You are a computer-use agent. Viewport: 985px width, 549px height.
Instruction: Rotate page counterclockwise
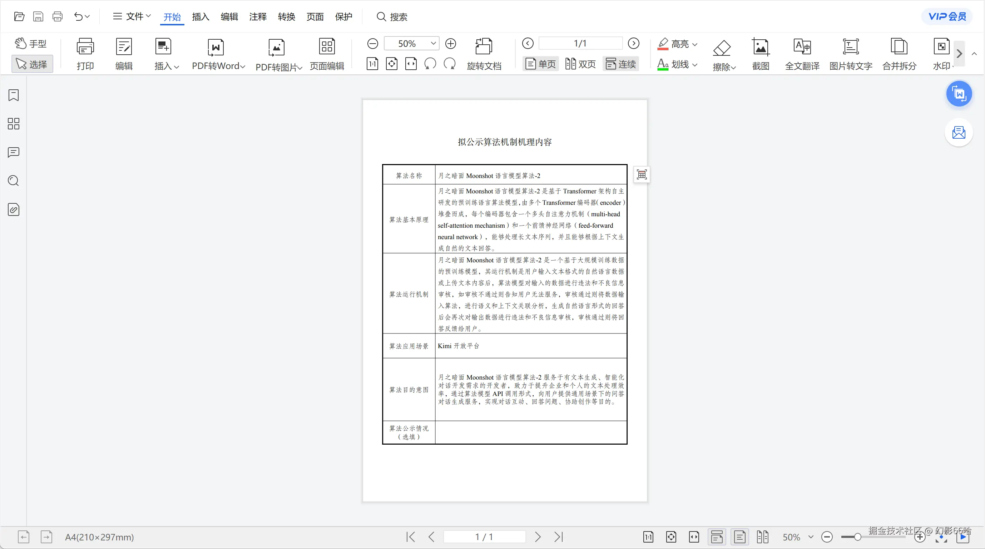[430, 64]
